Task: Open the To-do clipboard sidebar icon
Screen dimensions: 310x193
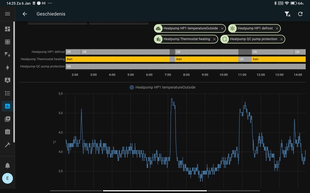Action: (x=7, y=132)
